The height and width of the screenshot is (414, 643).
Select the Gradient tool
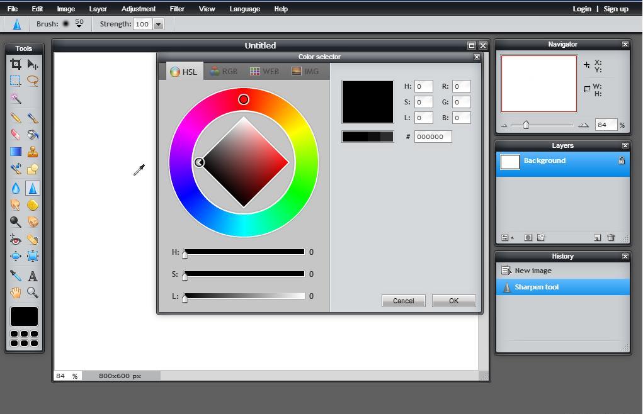[x=16, y=152]
